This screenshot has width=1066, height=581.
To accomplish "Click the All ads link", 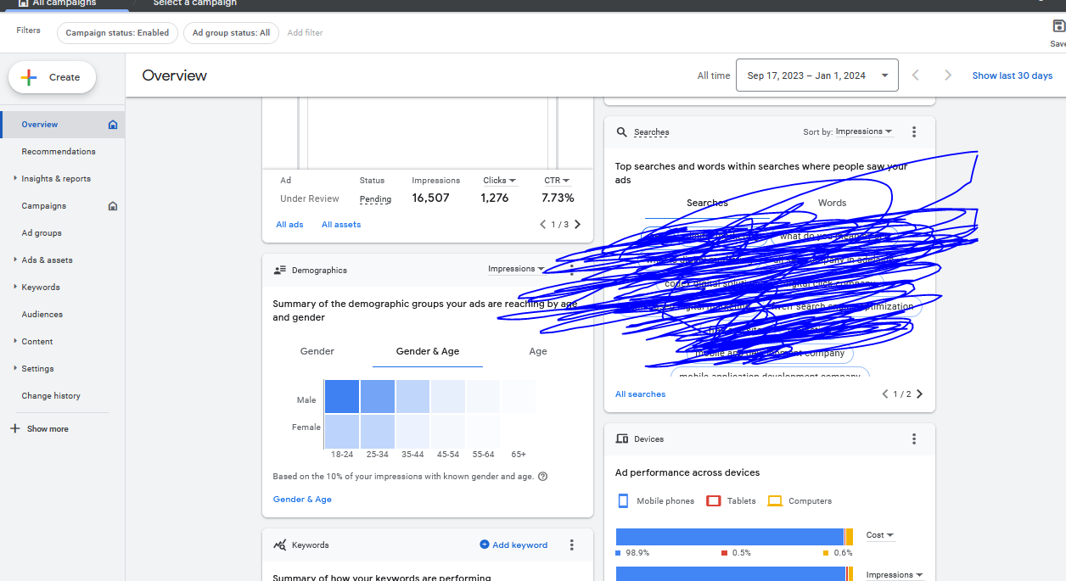I will click(x=289, y=225).
